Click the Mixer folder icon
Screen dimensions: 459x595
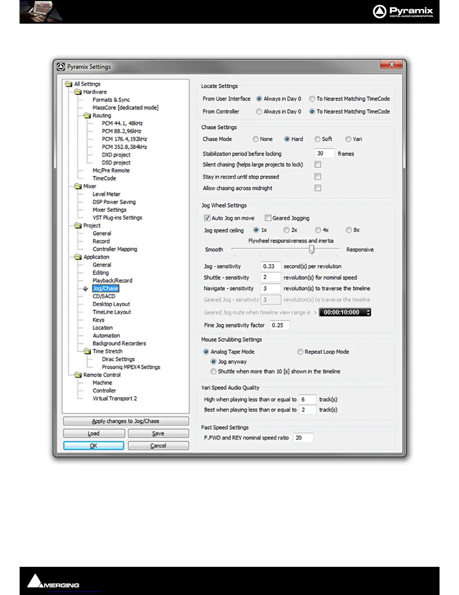point(78,186)
